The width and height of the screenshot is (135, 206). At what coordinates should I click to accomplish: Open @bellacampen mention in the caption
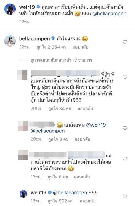[109, 14]
